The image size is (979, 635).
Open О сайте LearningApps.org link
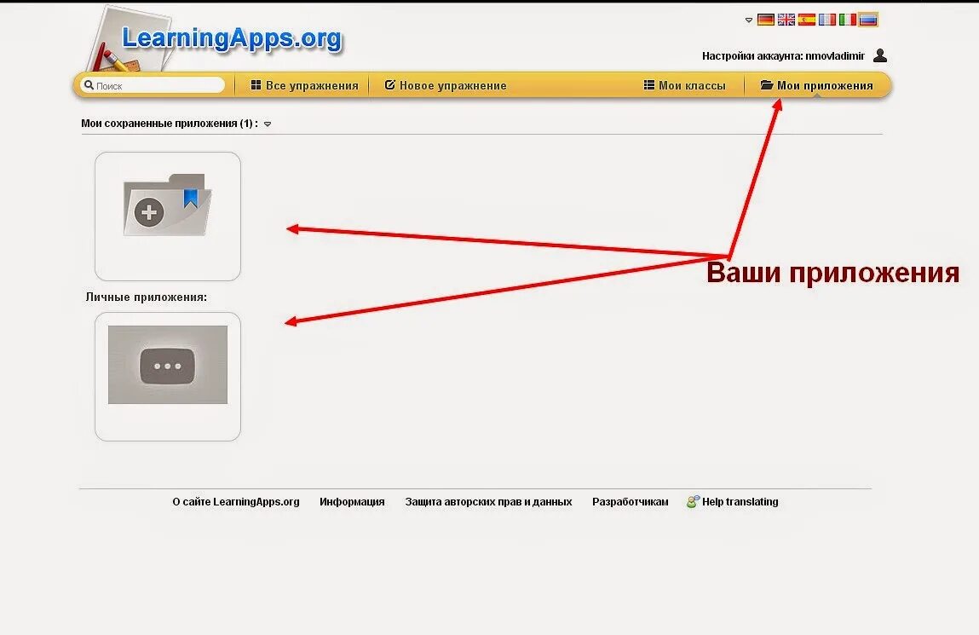pos(236,502)
